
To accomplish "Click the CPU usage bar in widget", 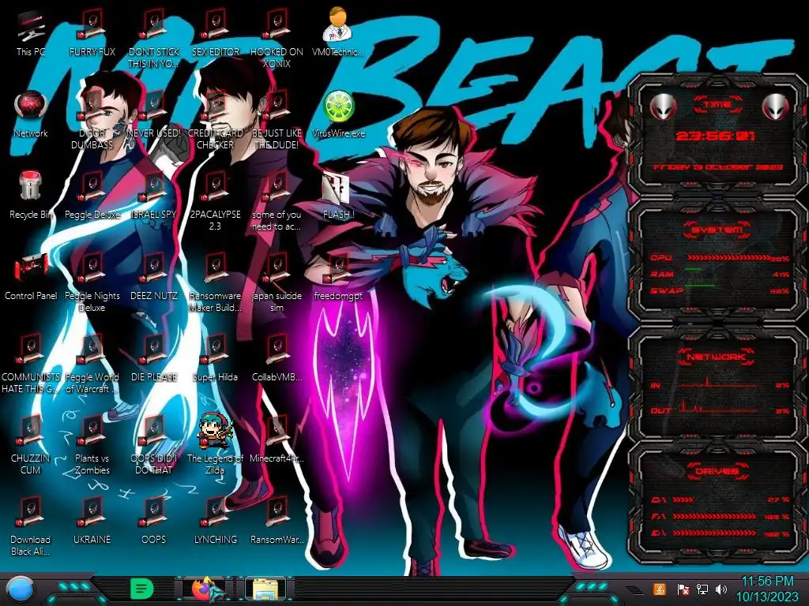I will pos(729,258).
